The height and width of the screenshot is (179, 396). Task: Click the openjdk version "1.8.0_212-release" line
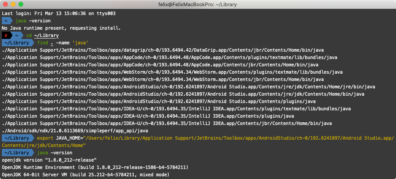pos(49,160)
